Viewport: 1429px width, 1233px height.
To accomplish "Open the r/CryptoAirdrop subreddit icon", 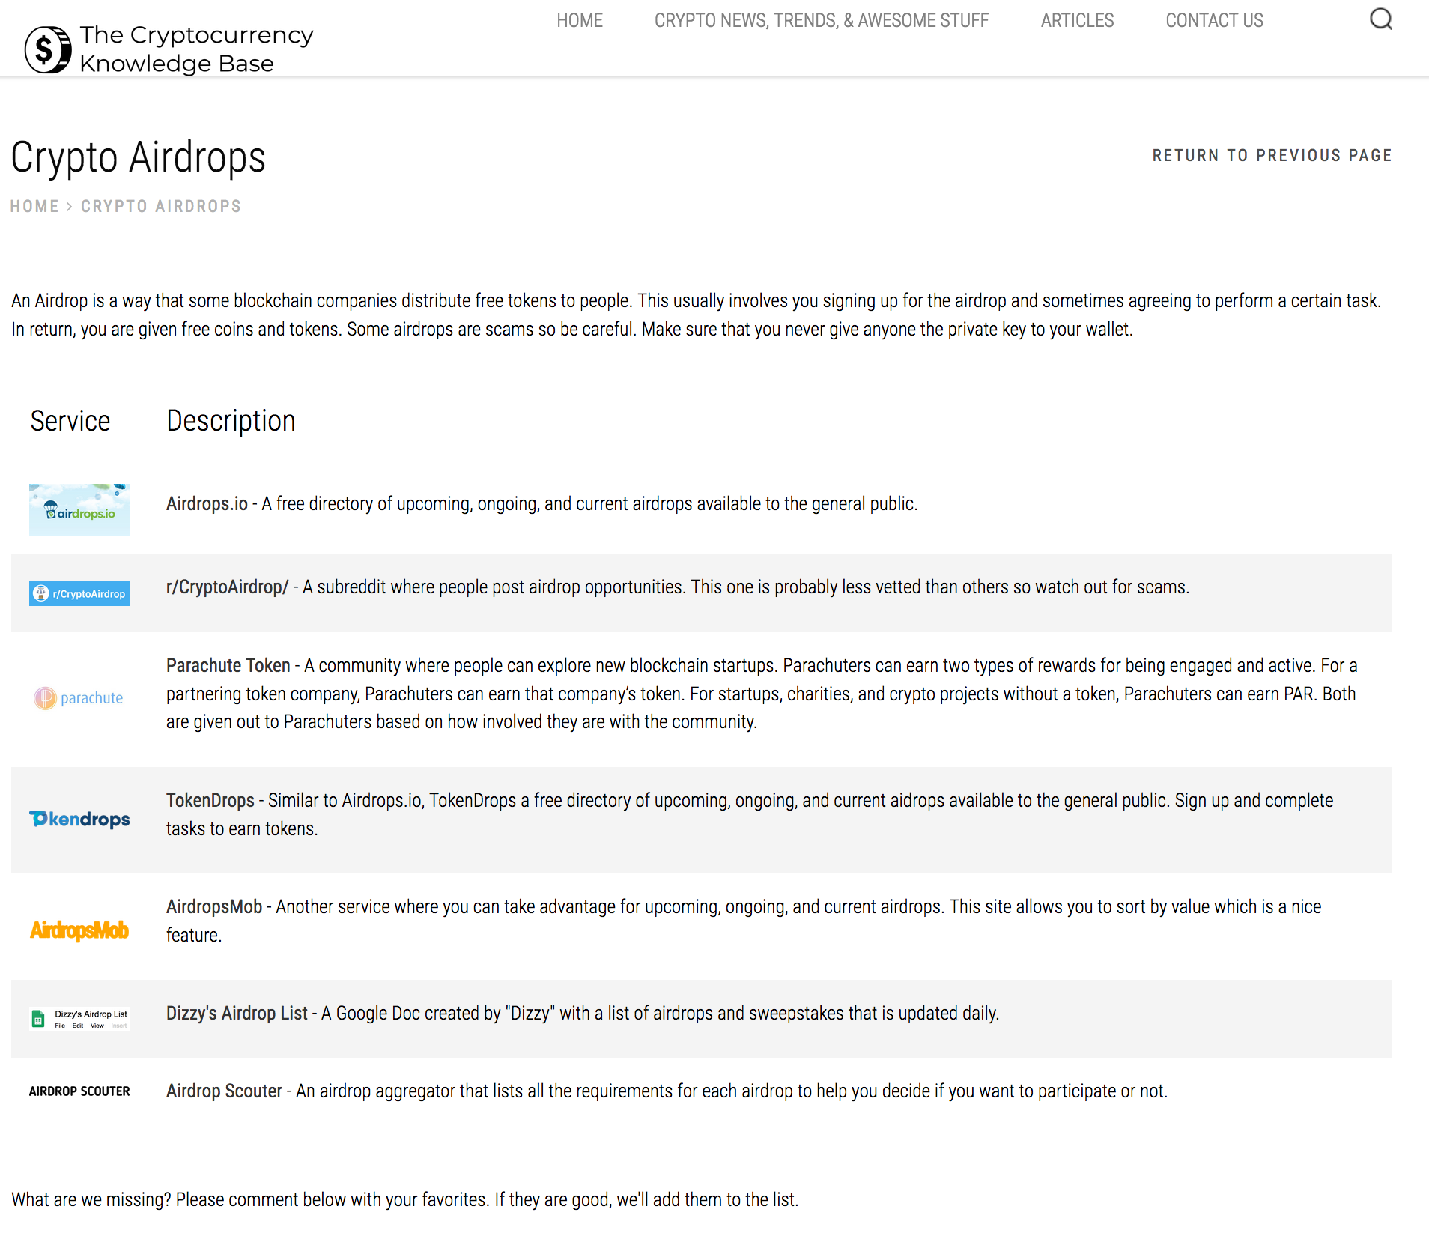I will coord(79,593).
